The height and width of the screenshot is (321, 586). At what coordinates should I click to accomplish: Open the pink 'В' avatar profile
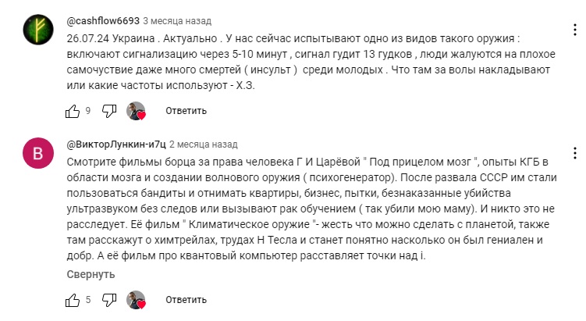(38, 153)
